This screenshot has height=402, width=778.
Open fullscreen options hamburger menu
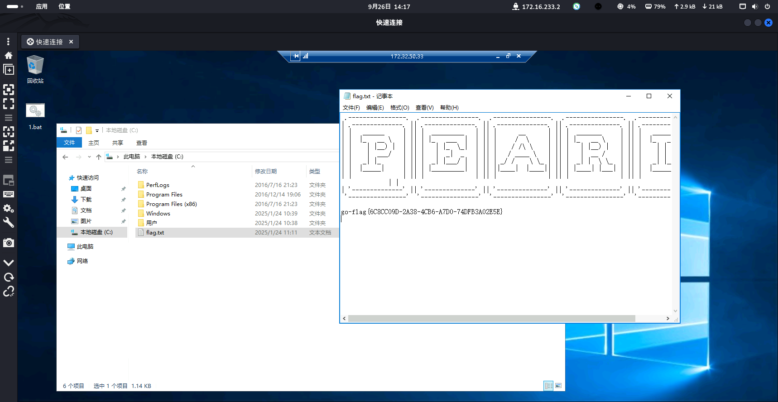coord(9,118)
